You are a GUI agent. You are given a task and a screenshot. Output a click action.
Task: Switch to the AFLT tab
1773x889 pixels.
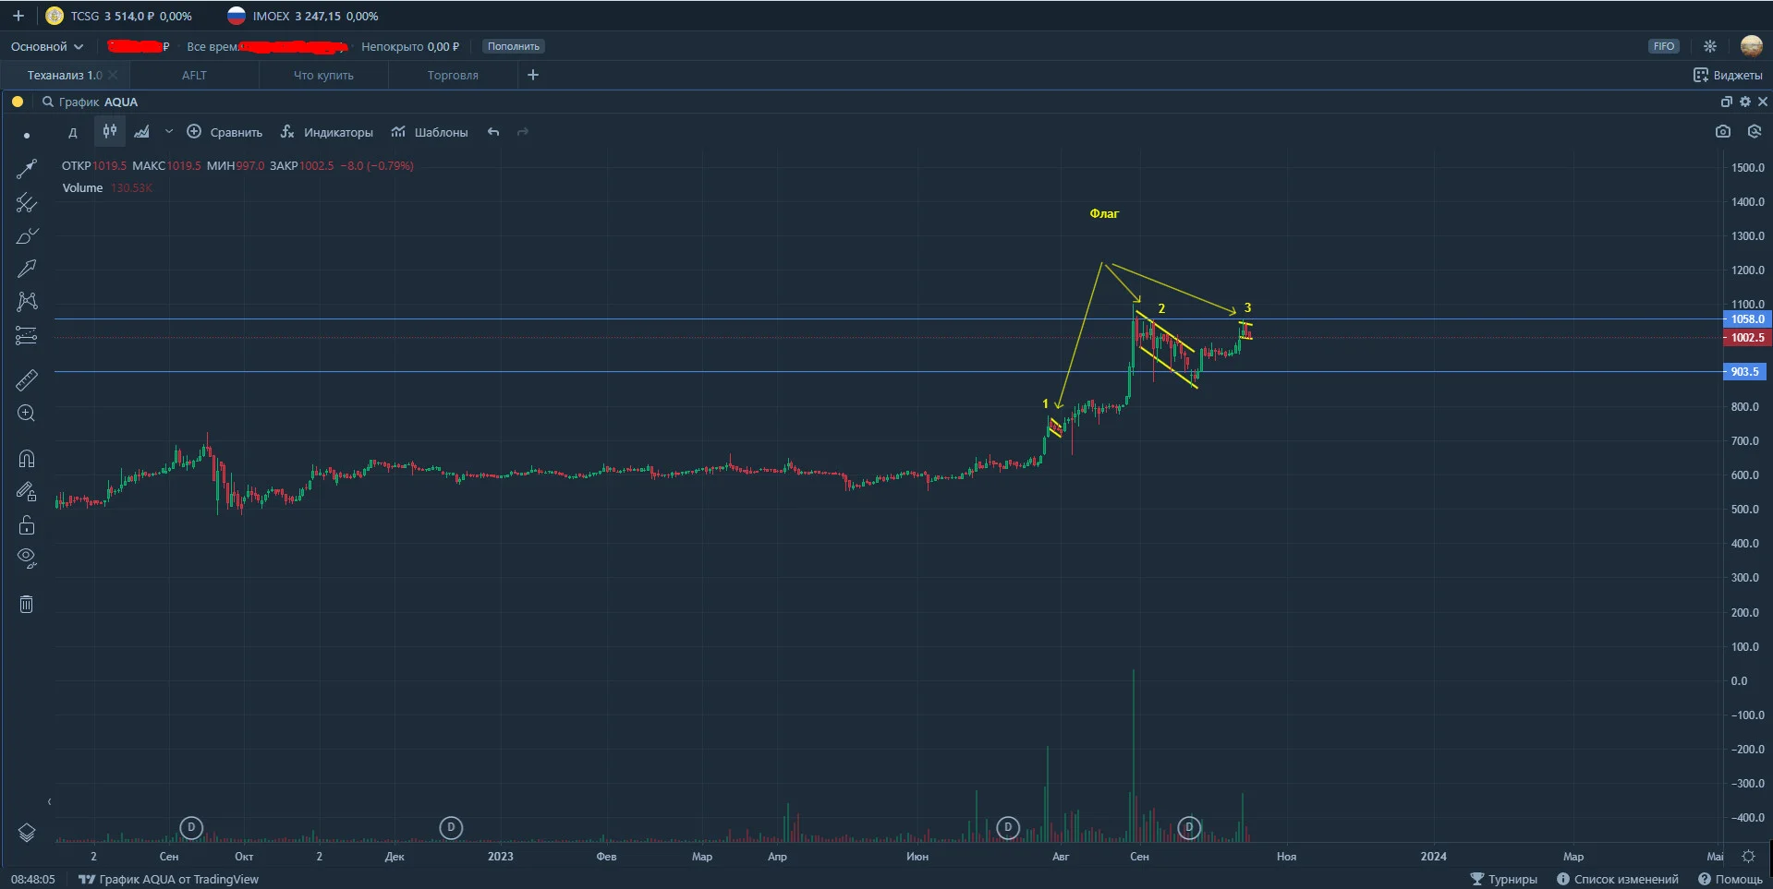pyautogui.click(x=194, y=75)
